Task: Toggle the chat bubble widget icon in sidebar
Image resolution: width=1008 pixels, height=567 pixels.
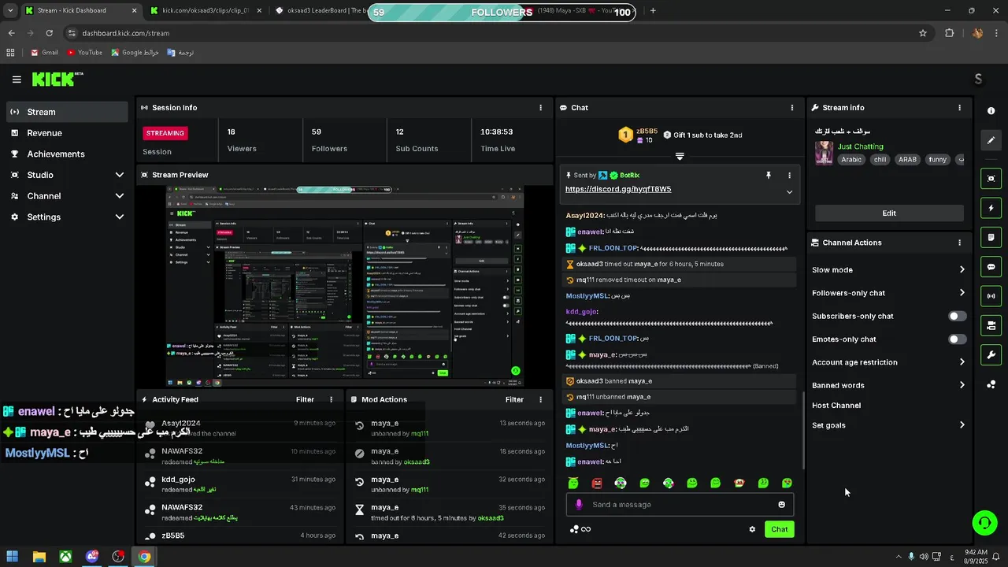Action: 991,267
